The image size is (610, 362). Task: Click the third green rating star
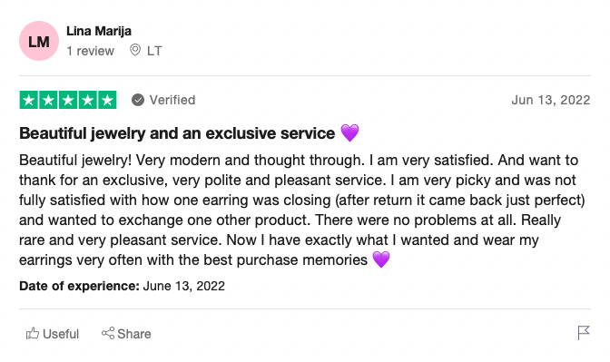point(68,100)
